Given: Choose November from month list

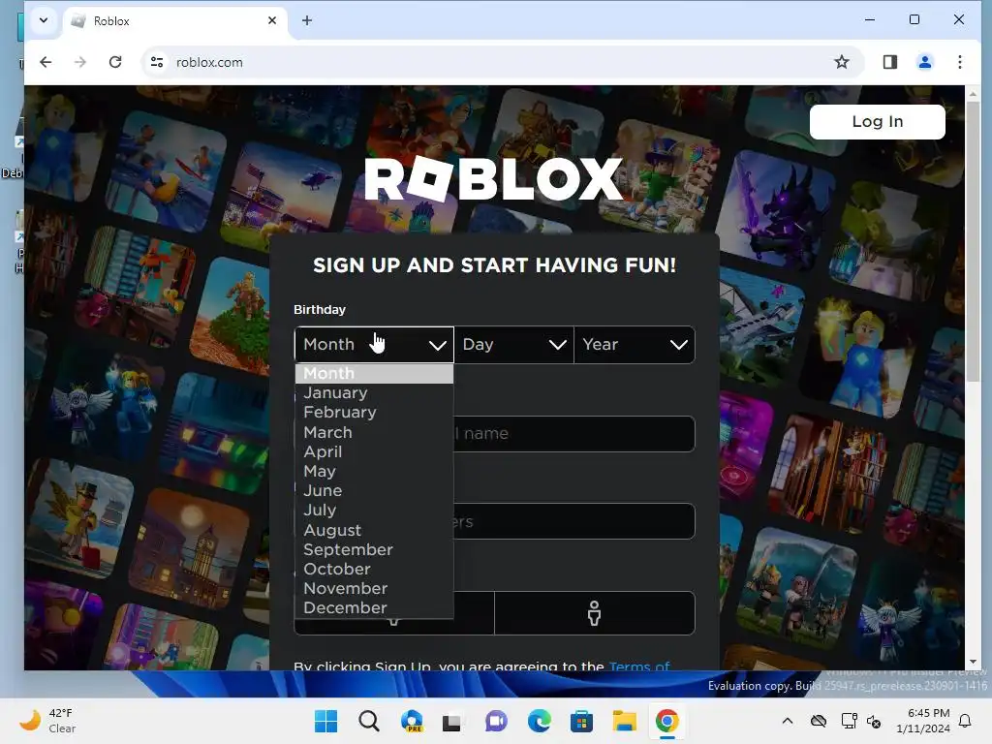Looking at the screenshot, I should coord(374,588).
